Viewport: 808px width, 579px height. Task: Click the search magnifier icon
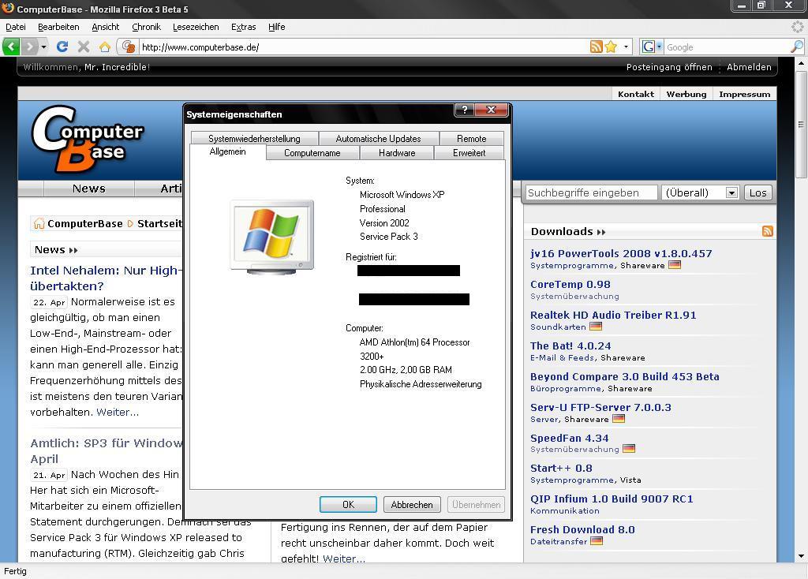[x=797, y=47]
